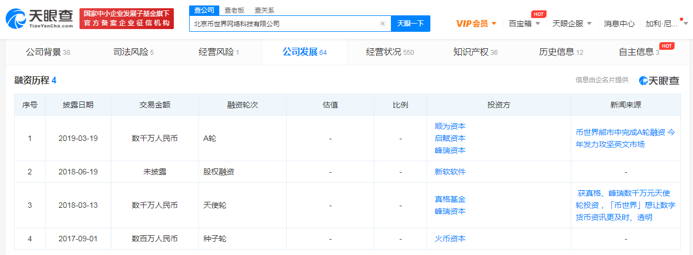The width and height of the screenshot is (693, 255).
Task: Switch to the 历史信息 tab
Action: (561, 52)
